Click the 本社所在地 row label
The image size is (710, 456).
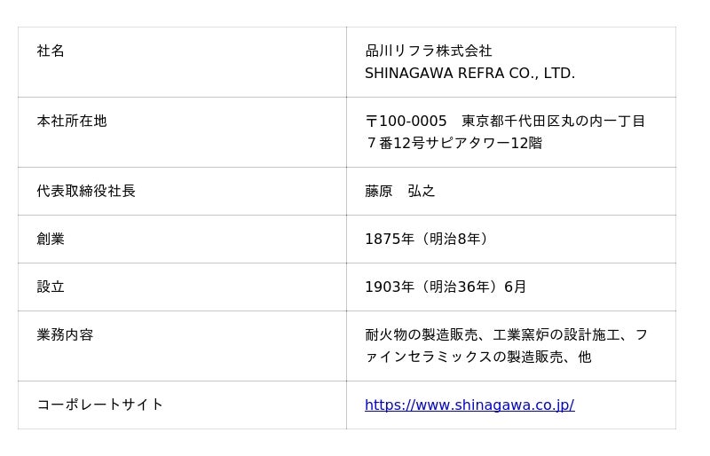[x=71, y=122]
